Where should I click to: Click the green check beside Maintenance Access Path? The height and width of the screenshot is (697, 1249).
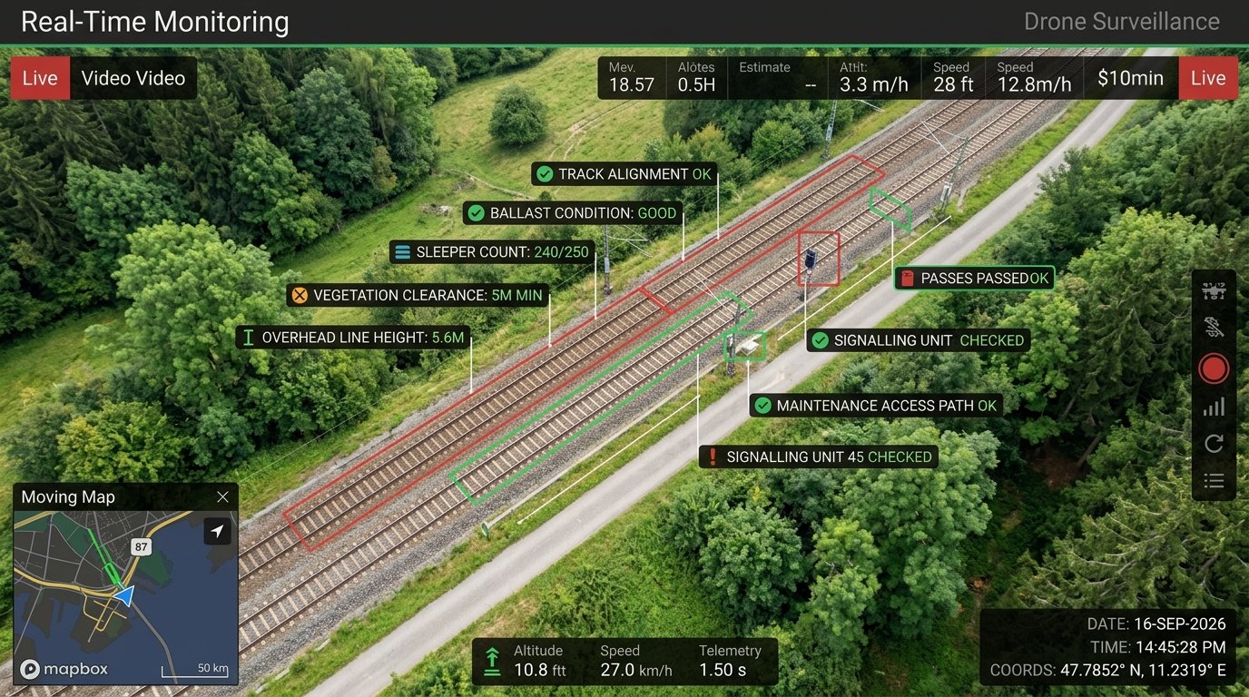(762, 406)
